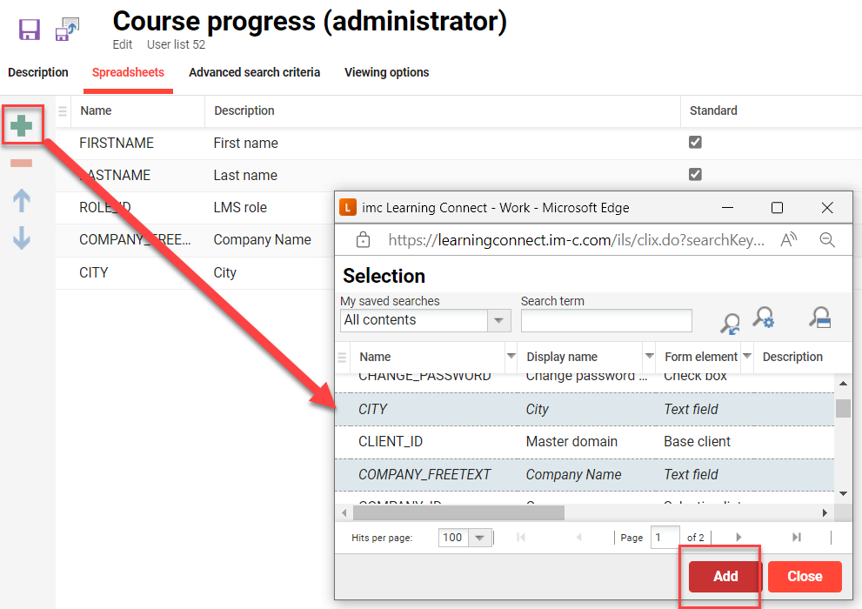The width and height of the screenshot is (862, 609).
Task: Expand the Form element column dropdown
Action: pyautogui.click(x=746, y=357)
